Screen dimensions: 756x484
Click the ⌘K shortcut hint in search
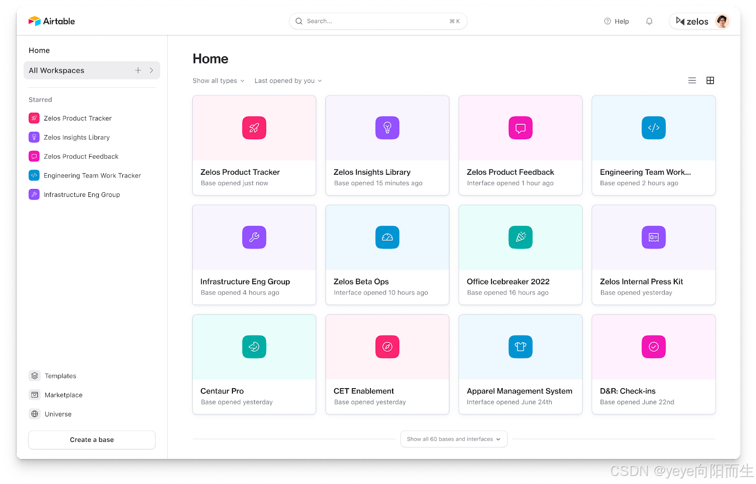[x=455, y=21]
